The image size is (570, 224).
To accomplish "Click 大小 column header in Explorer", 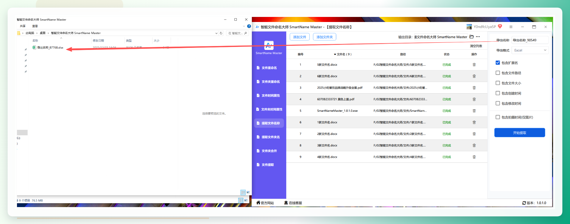I will pos(156,41).
